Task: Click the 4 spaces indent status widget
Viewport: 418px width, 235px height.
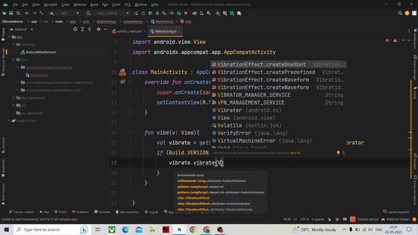Action: pyautogui.click(x=318, y=219)
